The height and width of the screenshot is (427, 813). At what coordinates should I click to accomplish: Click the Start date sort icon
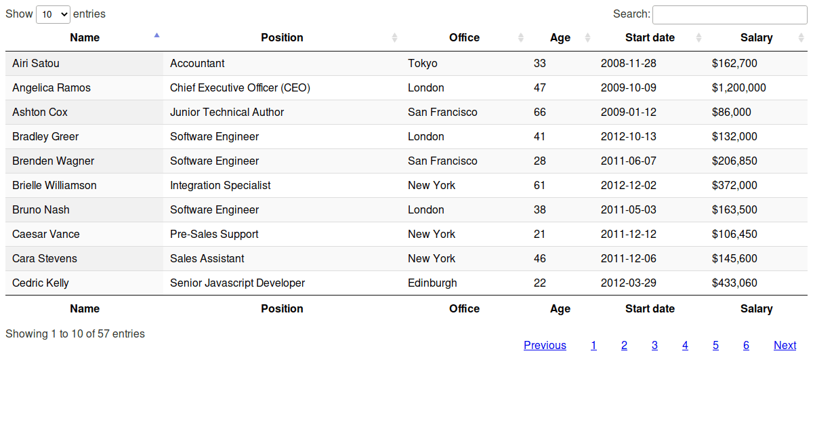pos(699,38)
